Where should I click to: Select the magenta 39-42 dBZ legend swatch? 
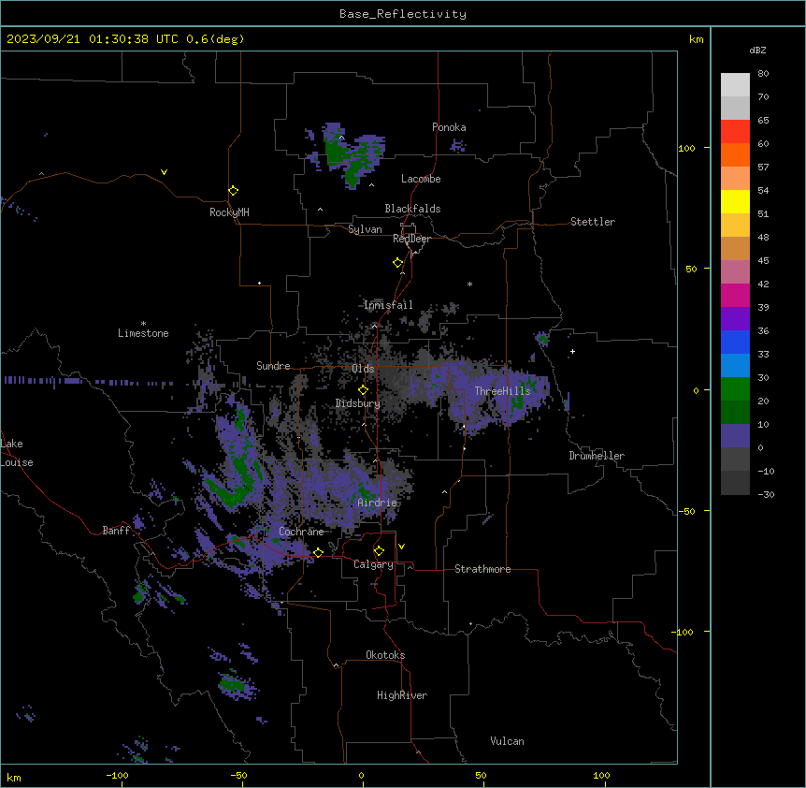click(x=735, y=295)
